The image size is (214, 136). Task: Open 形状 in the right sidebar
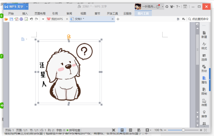tap(204, 69)
